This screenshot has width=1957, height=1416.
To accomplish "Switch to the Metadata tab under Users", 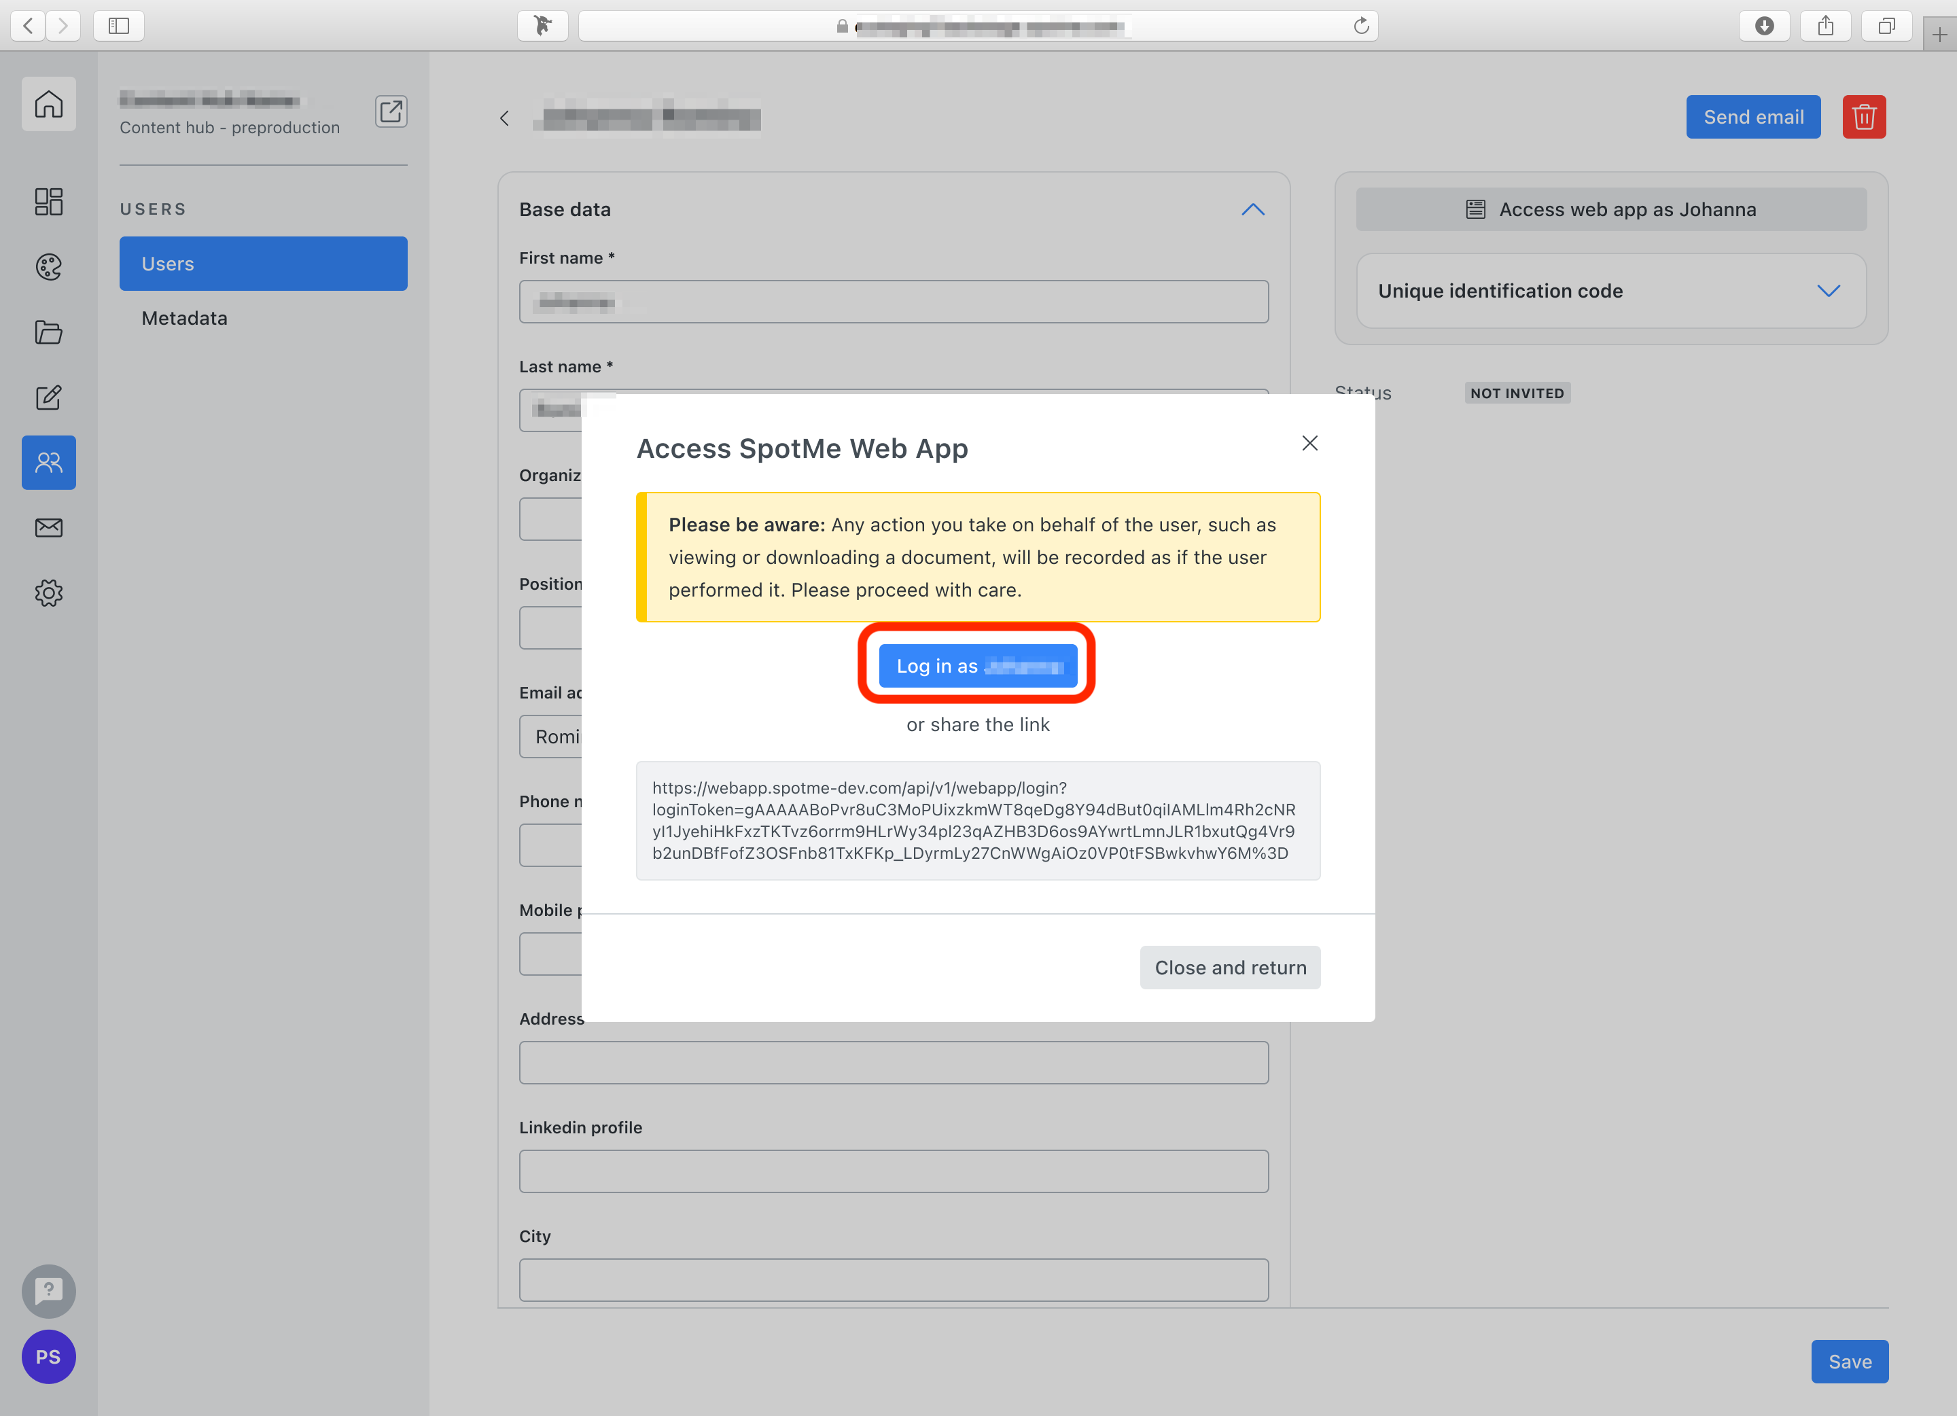I will coord(183,317).
